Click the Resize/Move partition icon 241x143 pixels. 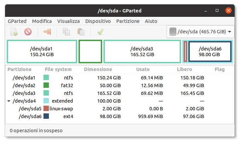(x=47, y=32)
